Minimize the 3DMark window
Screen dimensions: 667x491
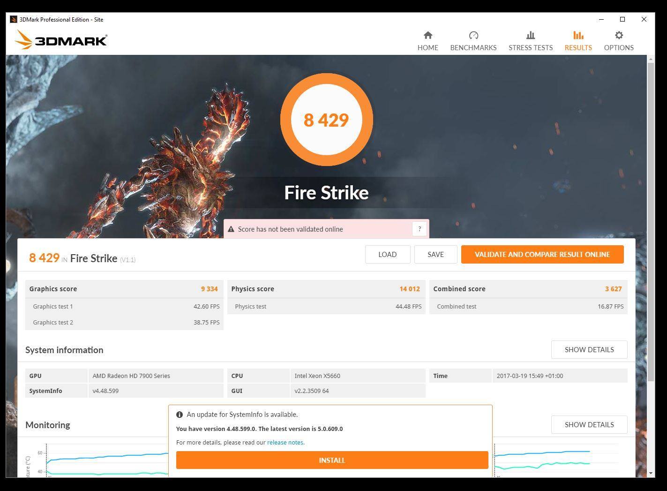point(601,19)
